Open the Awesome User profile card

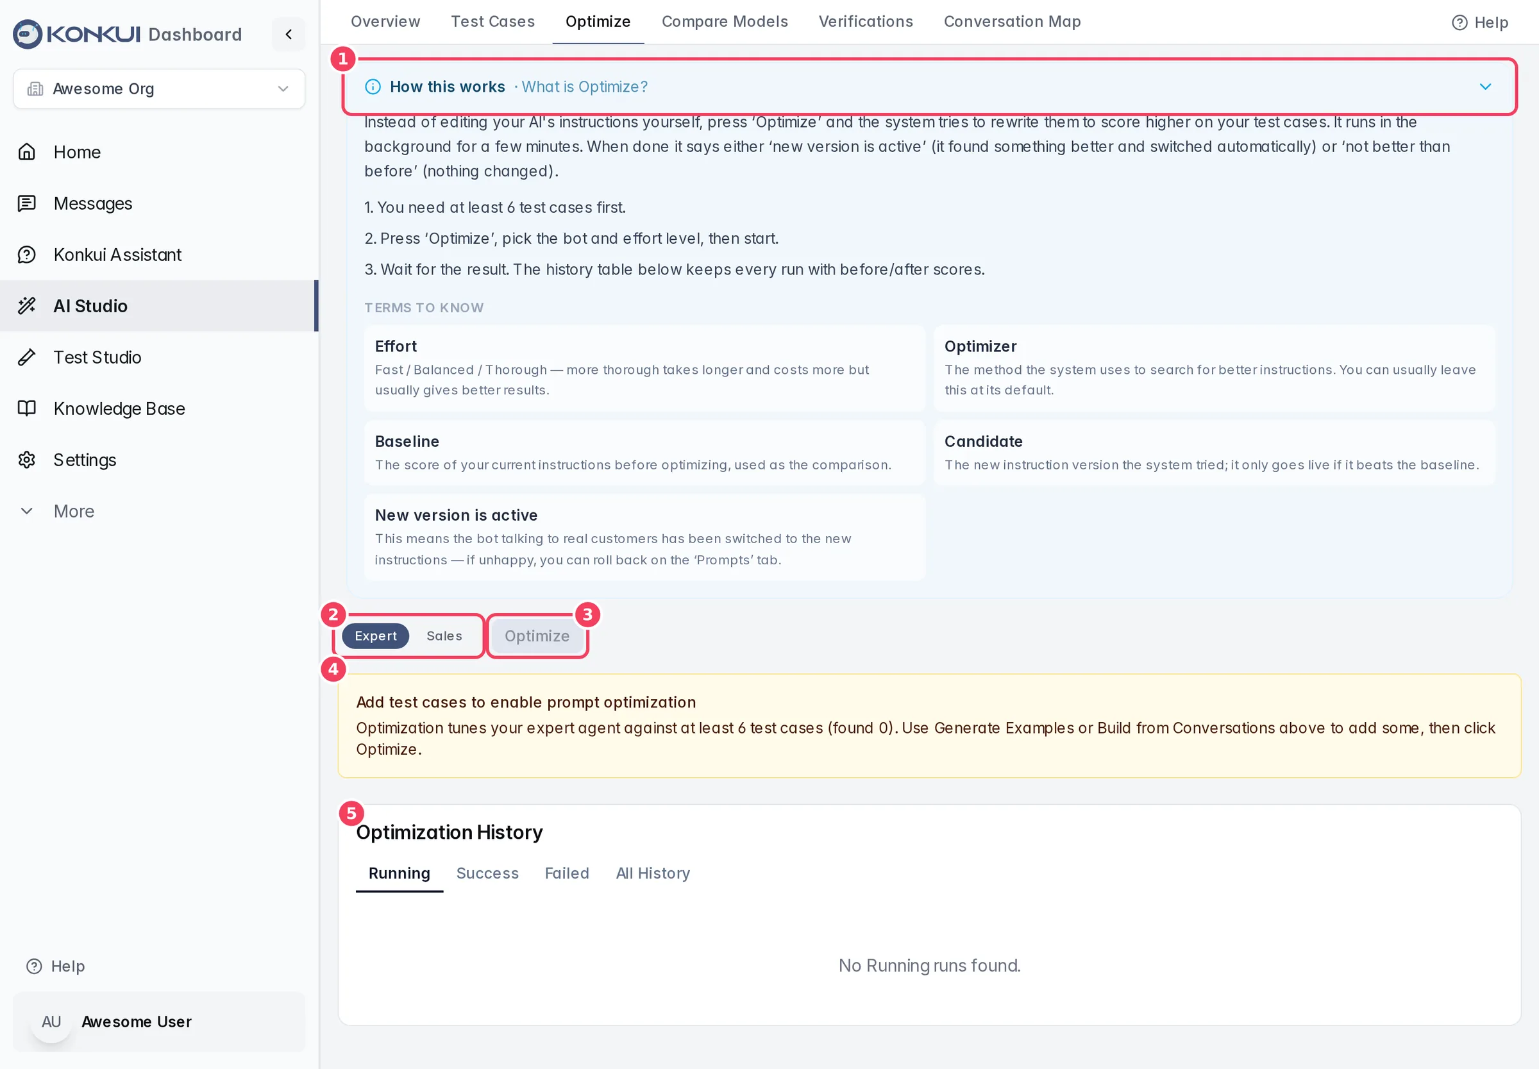[160, 1022]
